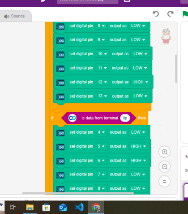Viewport: 188px width, 214px height.
Task: Click 'output as' text on the pin 13 block
Action: [120, 96]
